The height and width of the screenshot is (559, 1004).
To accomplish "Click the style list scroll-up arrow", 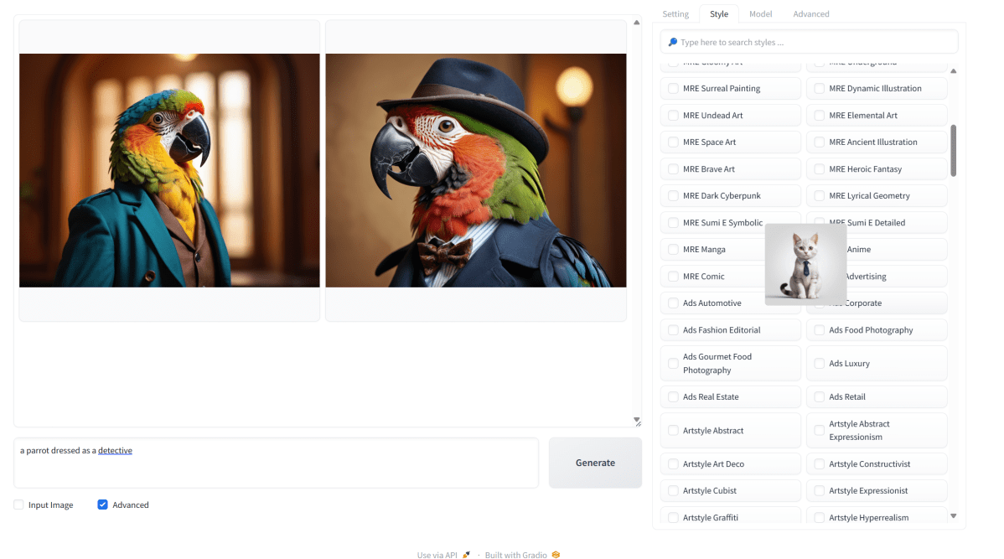I will tap(953, 70).
